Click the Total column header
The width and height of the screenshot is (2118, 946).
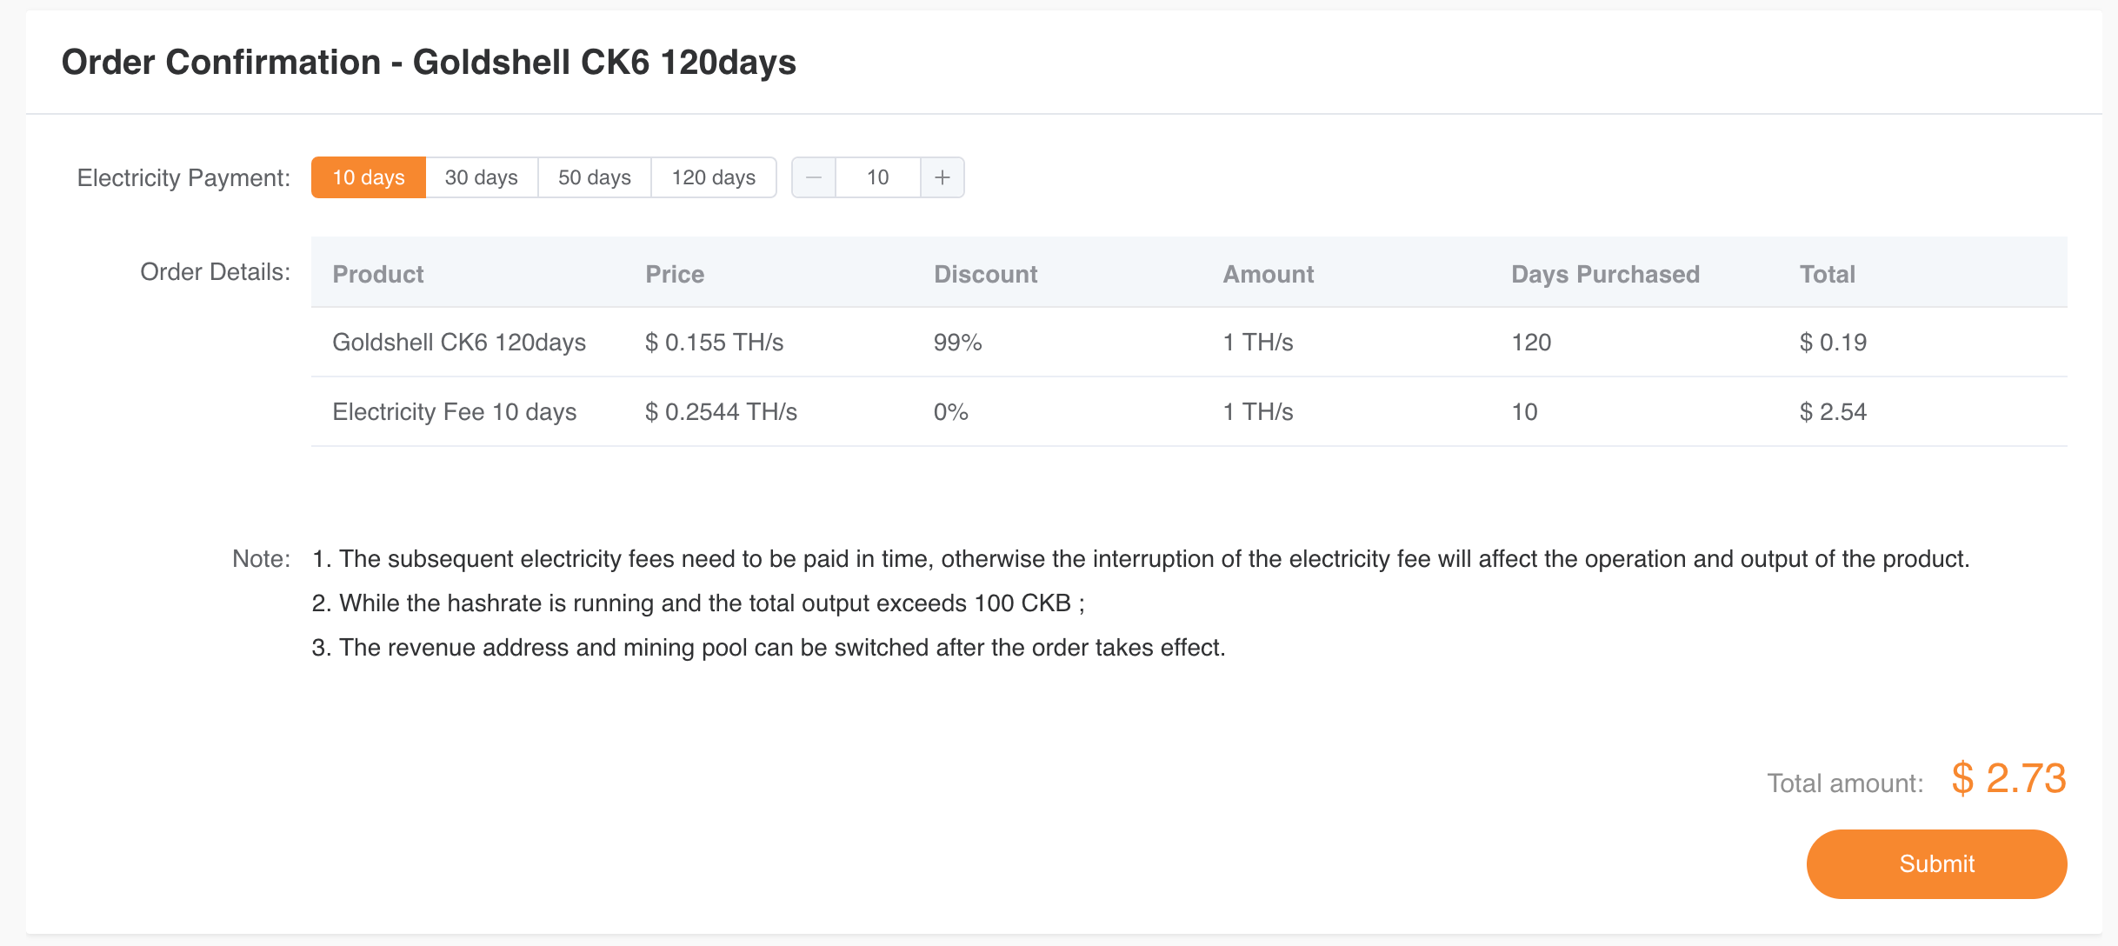1828,274
